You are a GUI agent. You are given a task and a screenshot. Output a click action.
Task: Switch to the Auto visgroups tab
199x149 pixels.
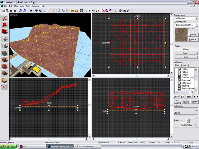pos(184,65)
